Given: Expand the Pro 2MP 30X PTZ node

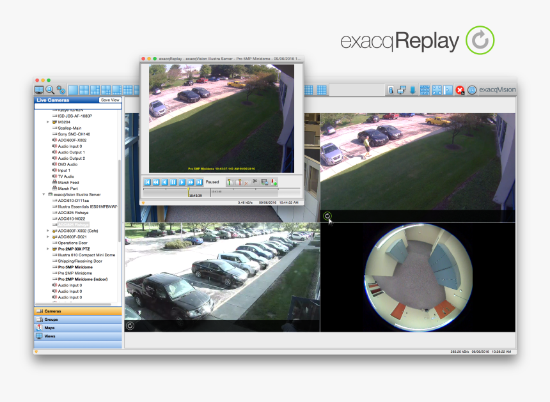Looking at the screenshot, I should pyautogui.click(x=48, y=249).
